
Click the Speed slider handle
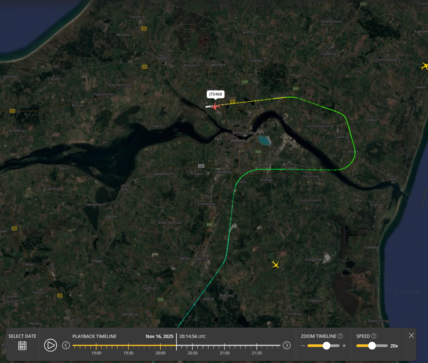[x=372, y=346]
